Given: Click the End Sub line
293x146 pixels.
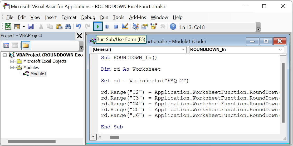Looking at the screenshot, I should pos(112,127).
